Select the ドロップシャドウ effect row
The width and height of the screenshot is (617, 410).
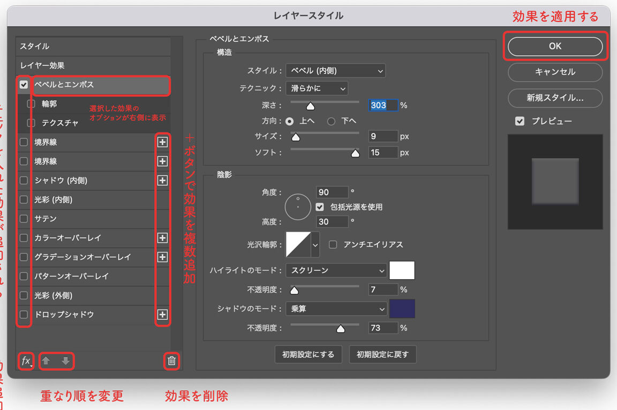point(93,315)
